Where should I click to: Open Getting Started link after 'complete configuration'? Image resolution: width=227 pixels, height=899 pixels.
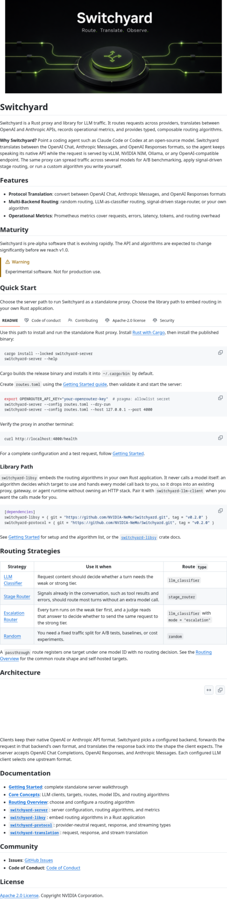pos(128,453)
